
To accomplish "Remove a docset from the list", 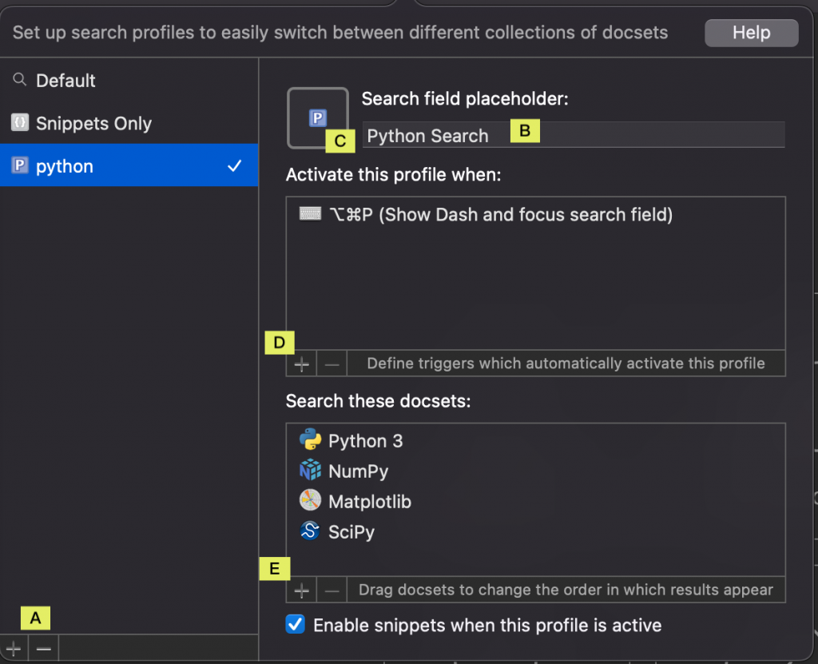I will pos(332,590).
